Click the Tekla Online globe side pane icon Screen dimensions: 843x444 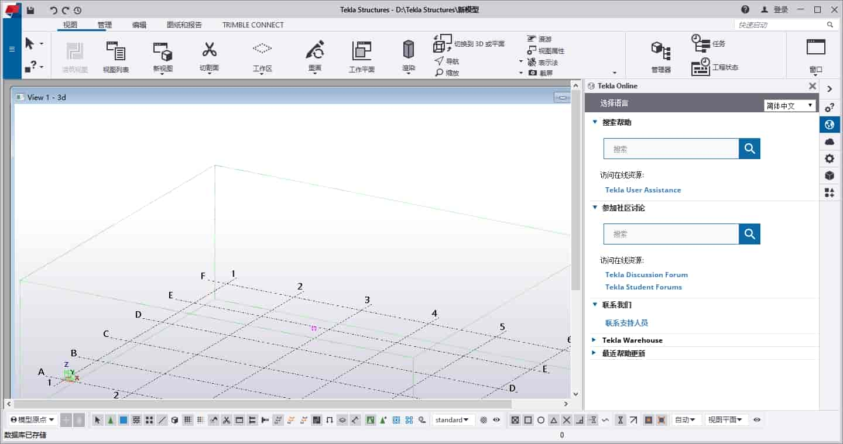point(830,125)
